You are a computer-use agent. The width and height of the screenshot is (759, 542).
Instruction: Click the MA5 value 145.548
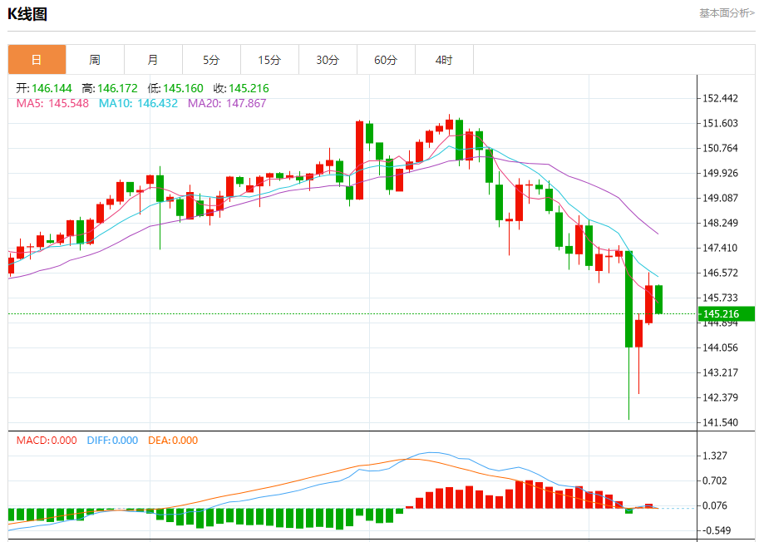tap(68, 103)
